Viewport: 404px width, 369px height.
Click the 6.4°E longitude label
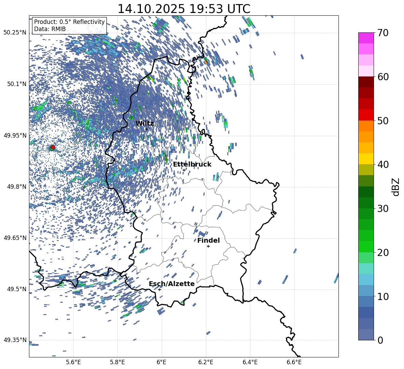click(x=250, y=362)
